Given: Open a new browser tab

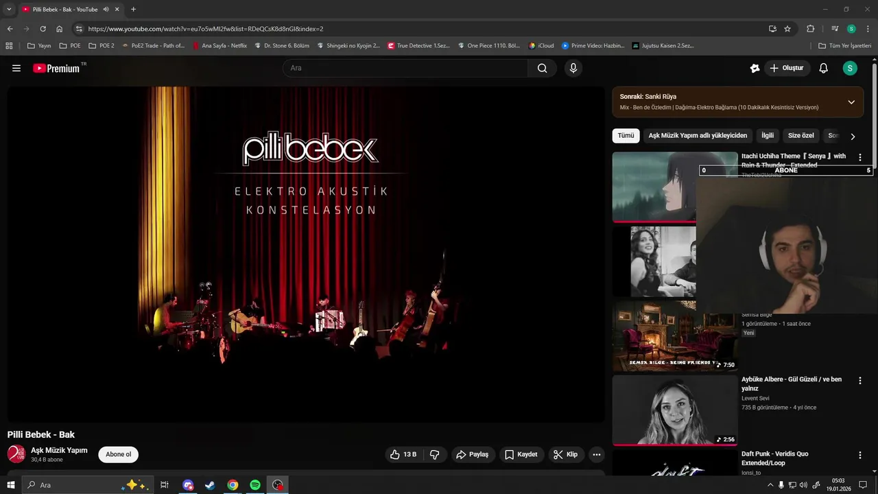Looking at the screenshot, I should pyautogui.click(x=133, y=10).
